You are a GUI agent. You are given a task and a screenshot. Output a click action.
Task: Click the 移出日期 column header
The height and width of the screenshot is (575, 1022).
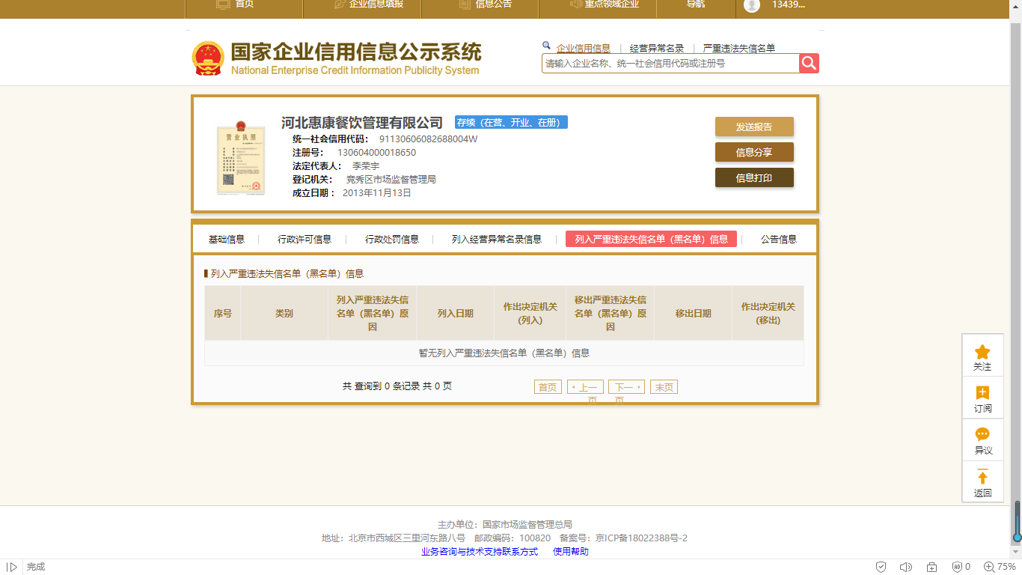[x=694, y=314]
